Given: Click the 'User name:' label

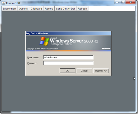Looking at the screenshot, I should pos(33,58).
